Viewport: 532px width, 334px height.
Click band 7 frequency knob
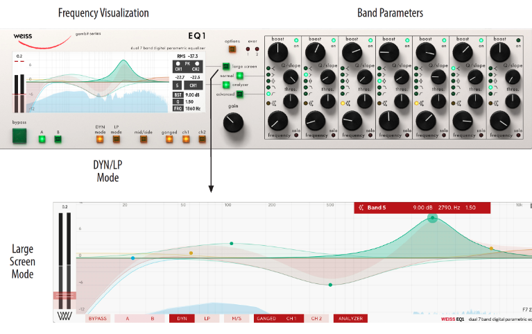(x=500, y=121)
